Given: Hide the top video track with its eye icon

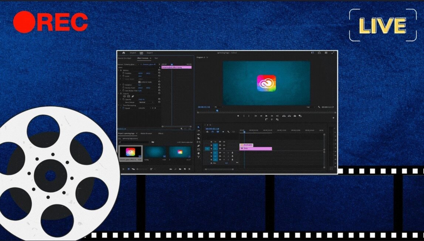Looking at the screenshot, I should [224, 142].
